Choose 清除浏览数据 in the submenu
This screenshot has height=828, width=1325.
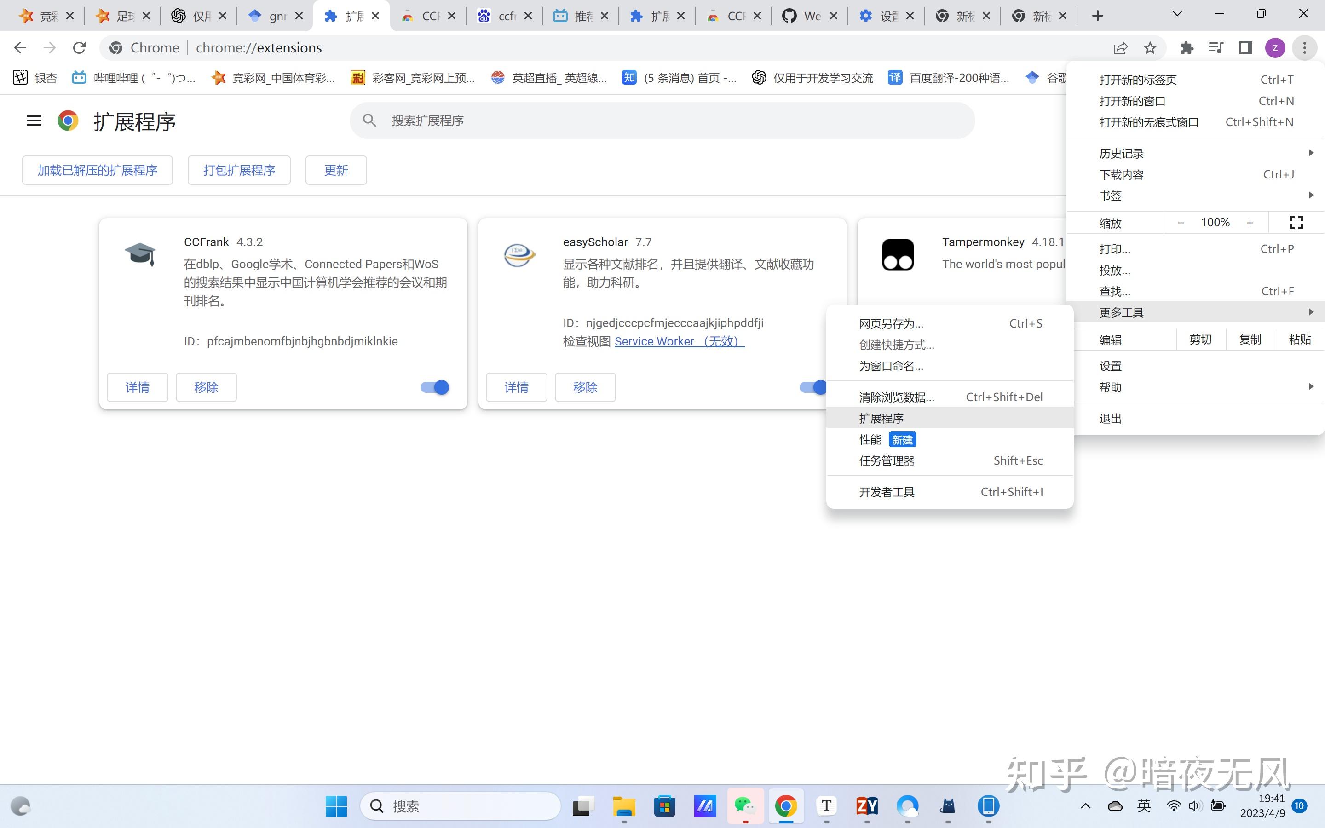click(950, 397)
